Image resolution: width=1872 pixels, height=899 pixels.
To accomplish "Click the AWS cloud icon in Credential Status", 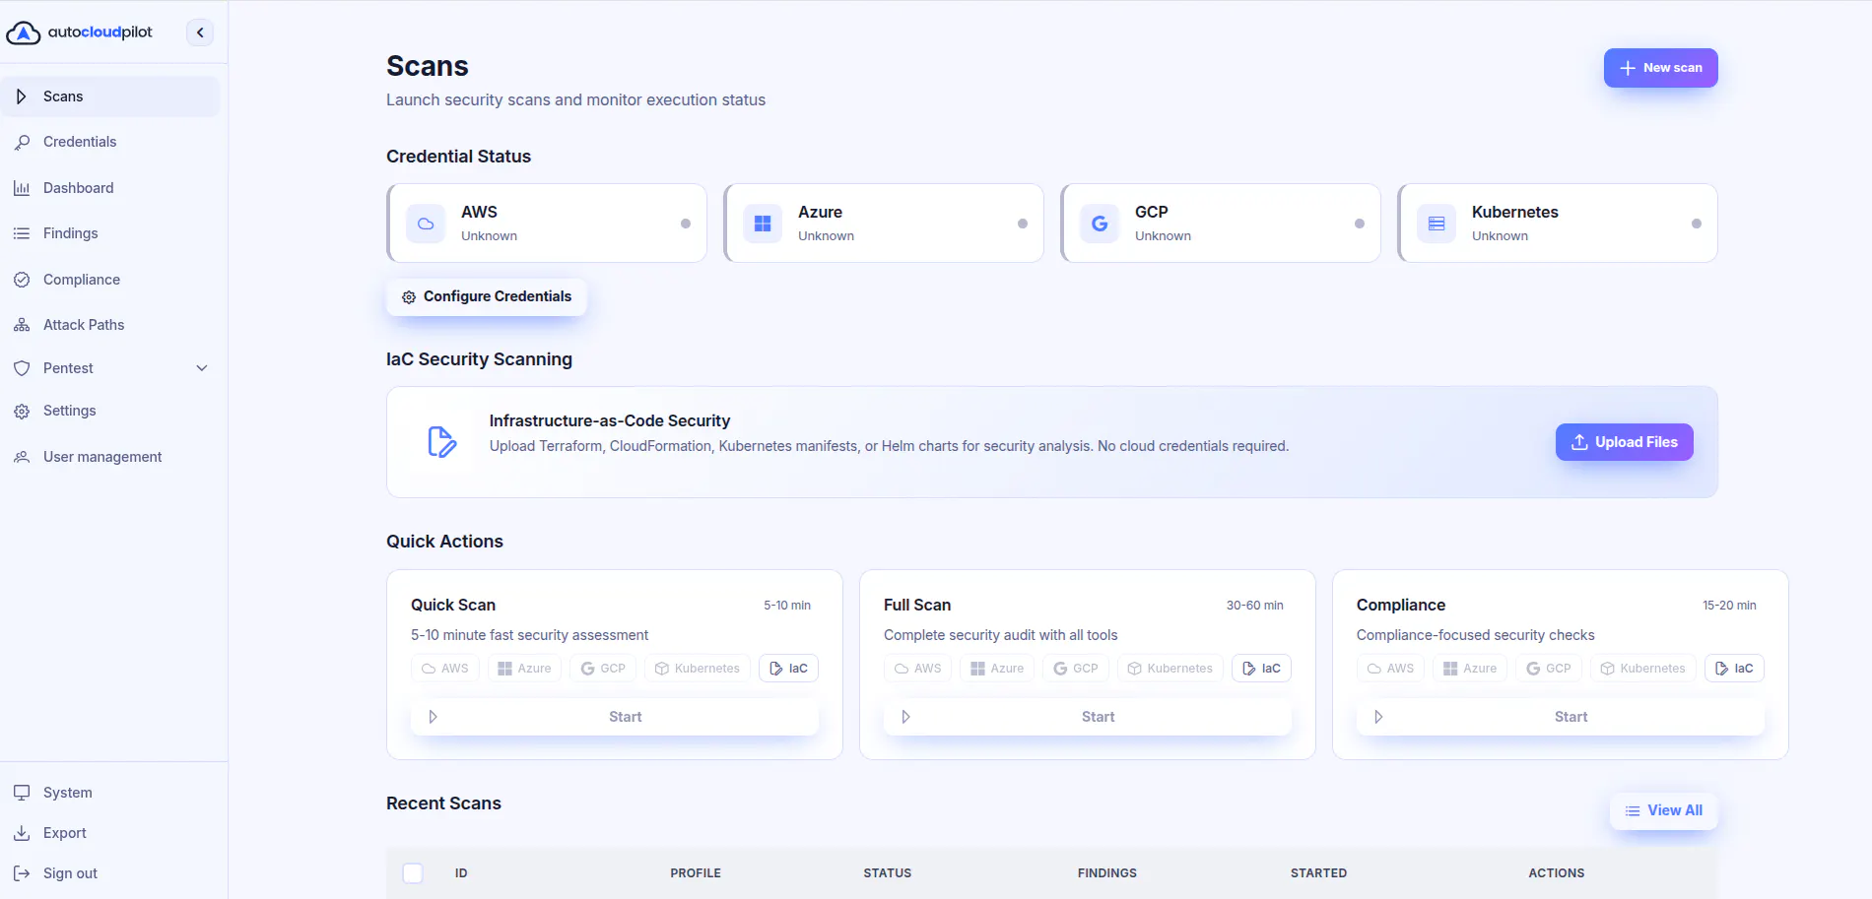I will point(426,224).
